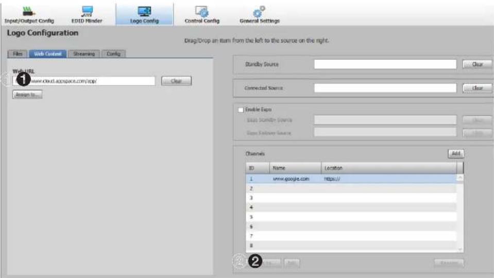Clear the Connected Source field
The width and height of the screenshot is (494, 278).
click(477, 88)
